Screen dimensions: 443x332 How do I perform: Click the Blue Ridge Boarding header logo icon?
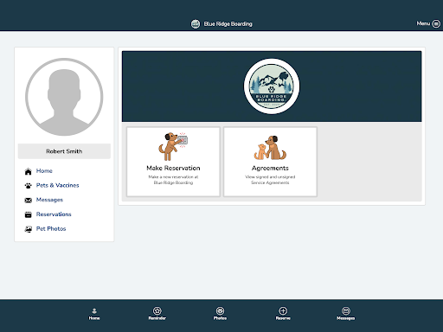point(196,23)
